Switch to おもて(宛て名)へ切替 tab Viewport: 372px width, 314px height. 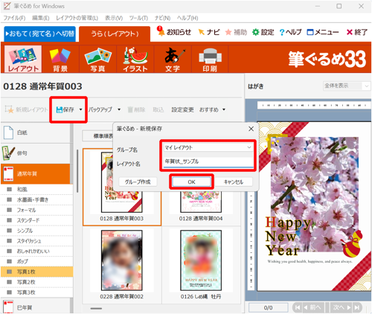[40, 33]
